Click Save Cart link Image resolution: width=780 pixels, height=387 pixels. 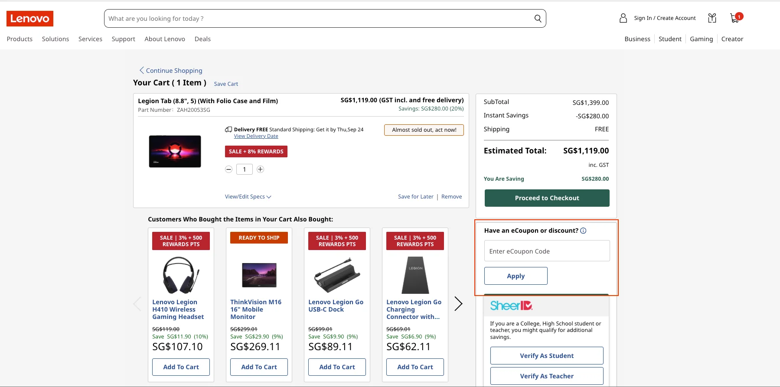coord(226,84)
